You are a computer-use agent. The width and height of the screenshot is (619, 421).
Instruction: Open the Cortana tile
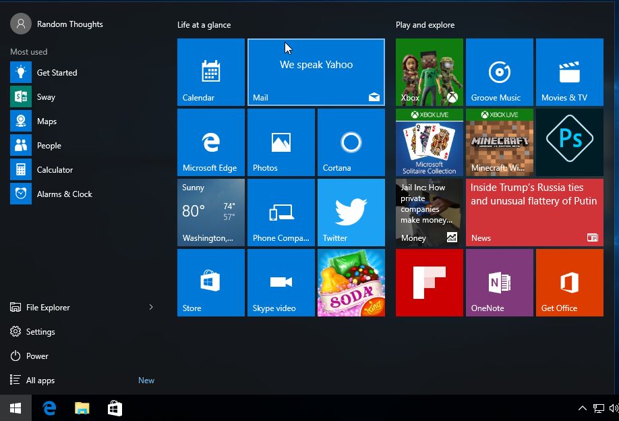click(x=351, y=142)
